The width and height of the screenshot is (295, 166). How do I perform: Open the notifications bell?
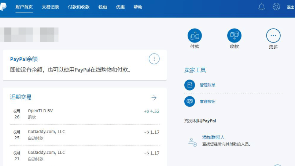coord(262,7)
